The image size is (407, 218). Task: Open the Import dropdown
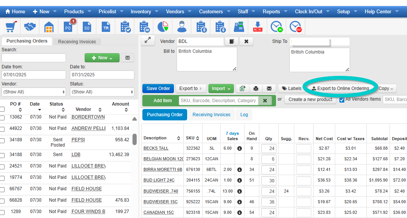pos(221,88)
